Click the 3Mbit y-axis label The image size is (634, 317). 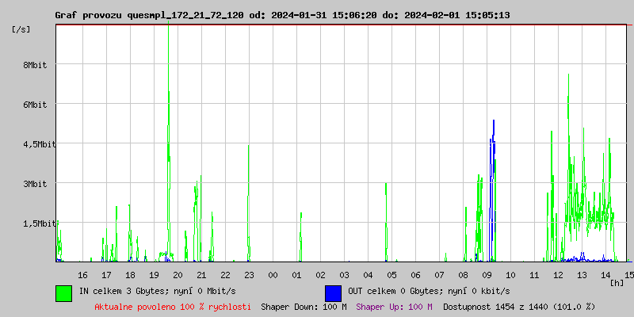[x=36, y=184]
